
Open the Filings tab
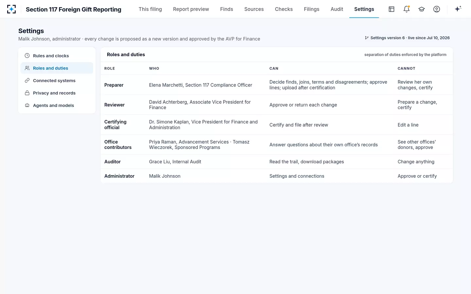tap(311, 9)
